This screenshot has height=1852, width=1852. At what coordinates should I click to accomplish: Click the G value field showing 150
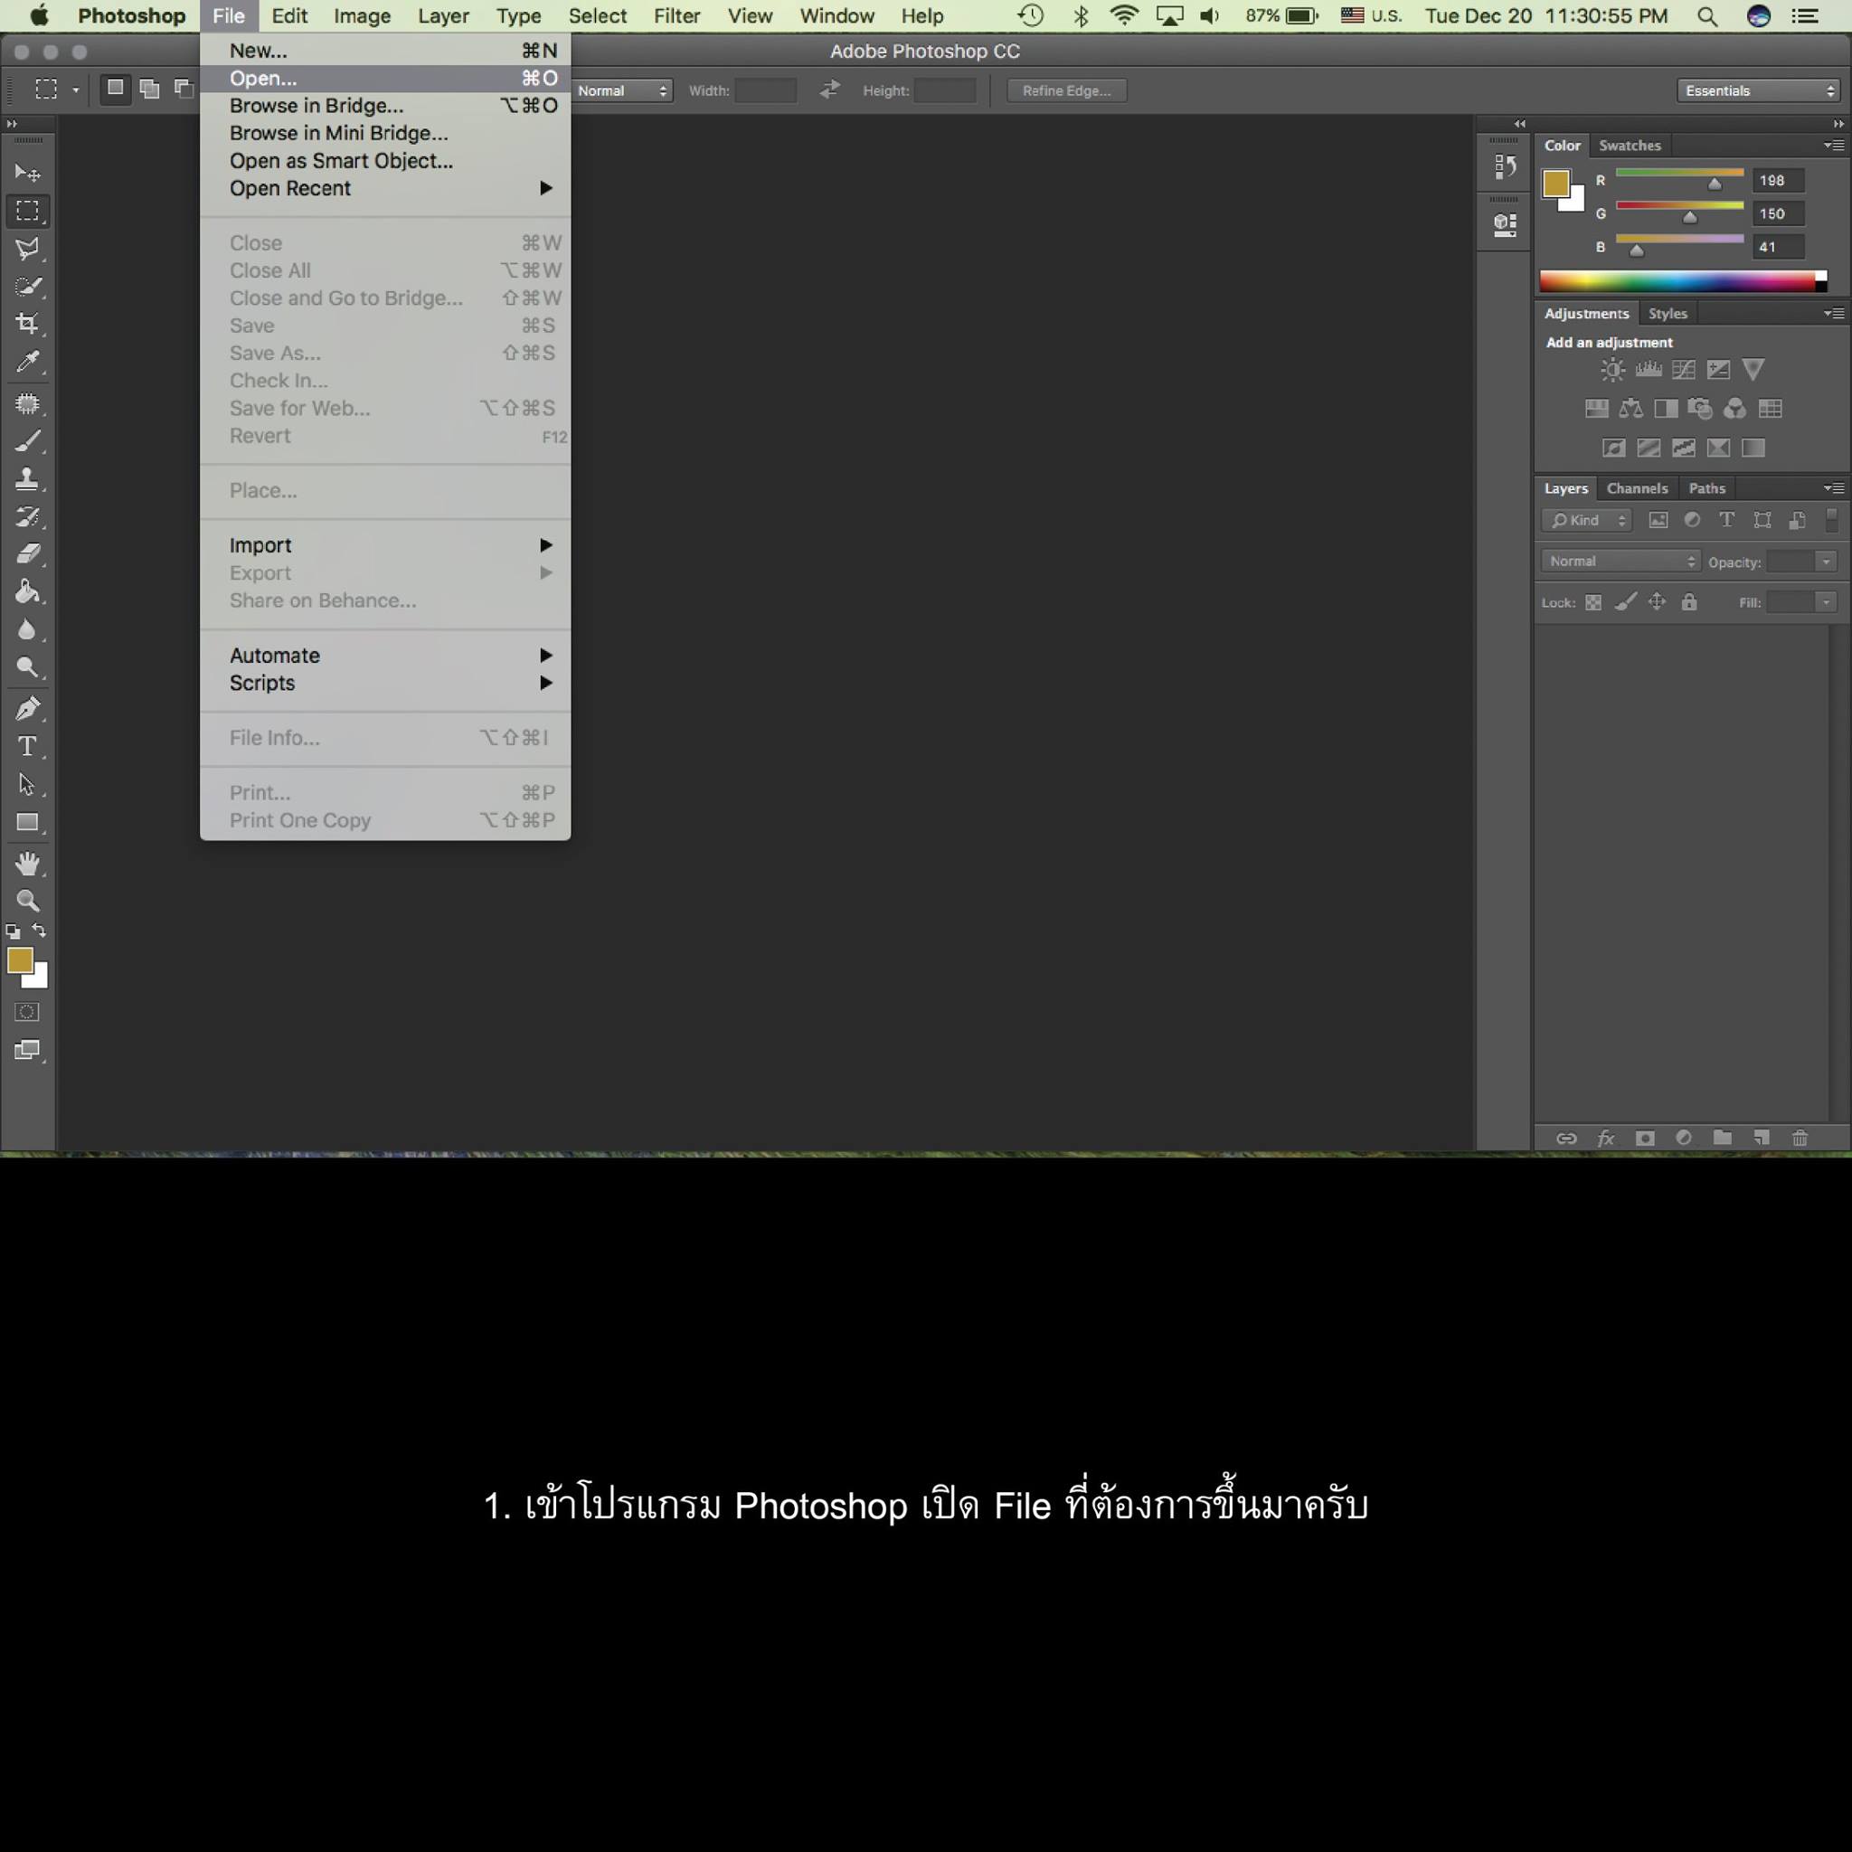(x=1778, y=213)
